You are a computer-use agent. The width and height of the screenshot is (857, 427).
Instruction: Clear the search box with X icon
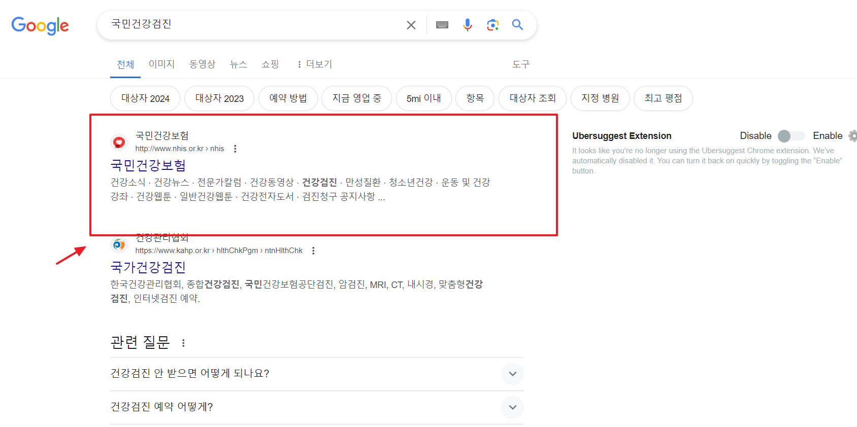point(411,25)
